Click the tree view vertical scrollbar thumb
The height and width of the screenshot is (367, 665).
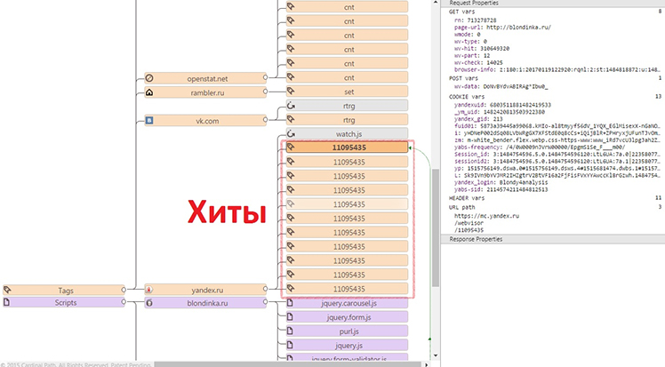click(435, 227)
